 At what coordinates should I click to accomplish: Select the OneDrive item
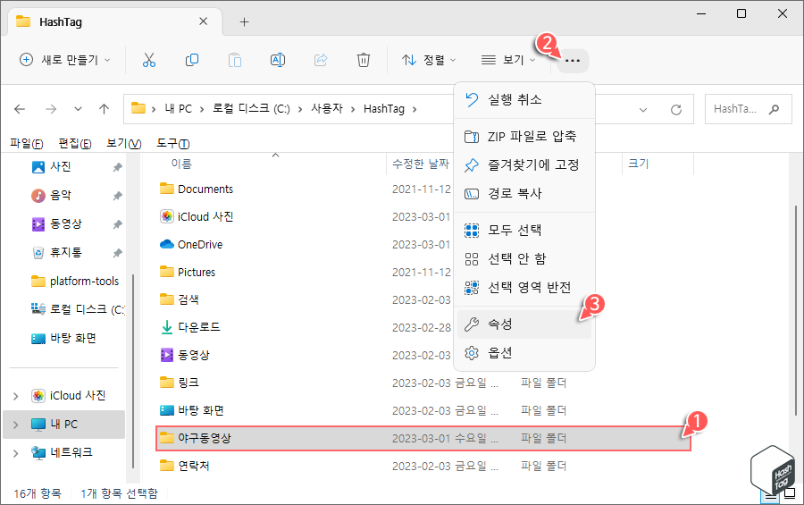[x=200, y=245]
